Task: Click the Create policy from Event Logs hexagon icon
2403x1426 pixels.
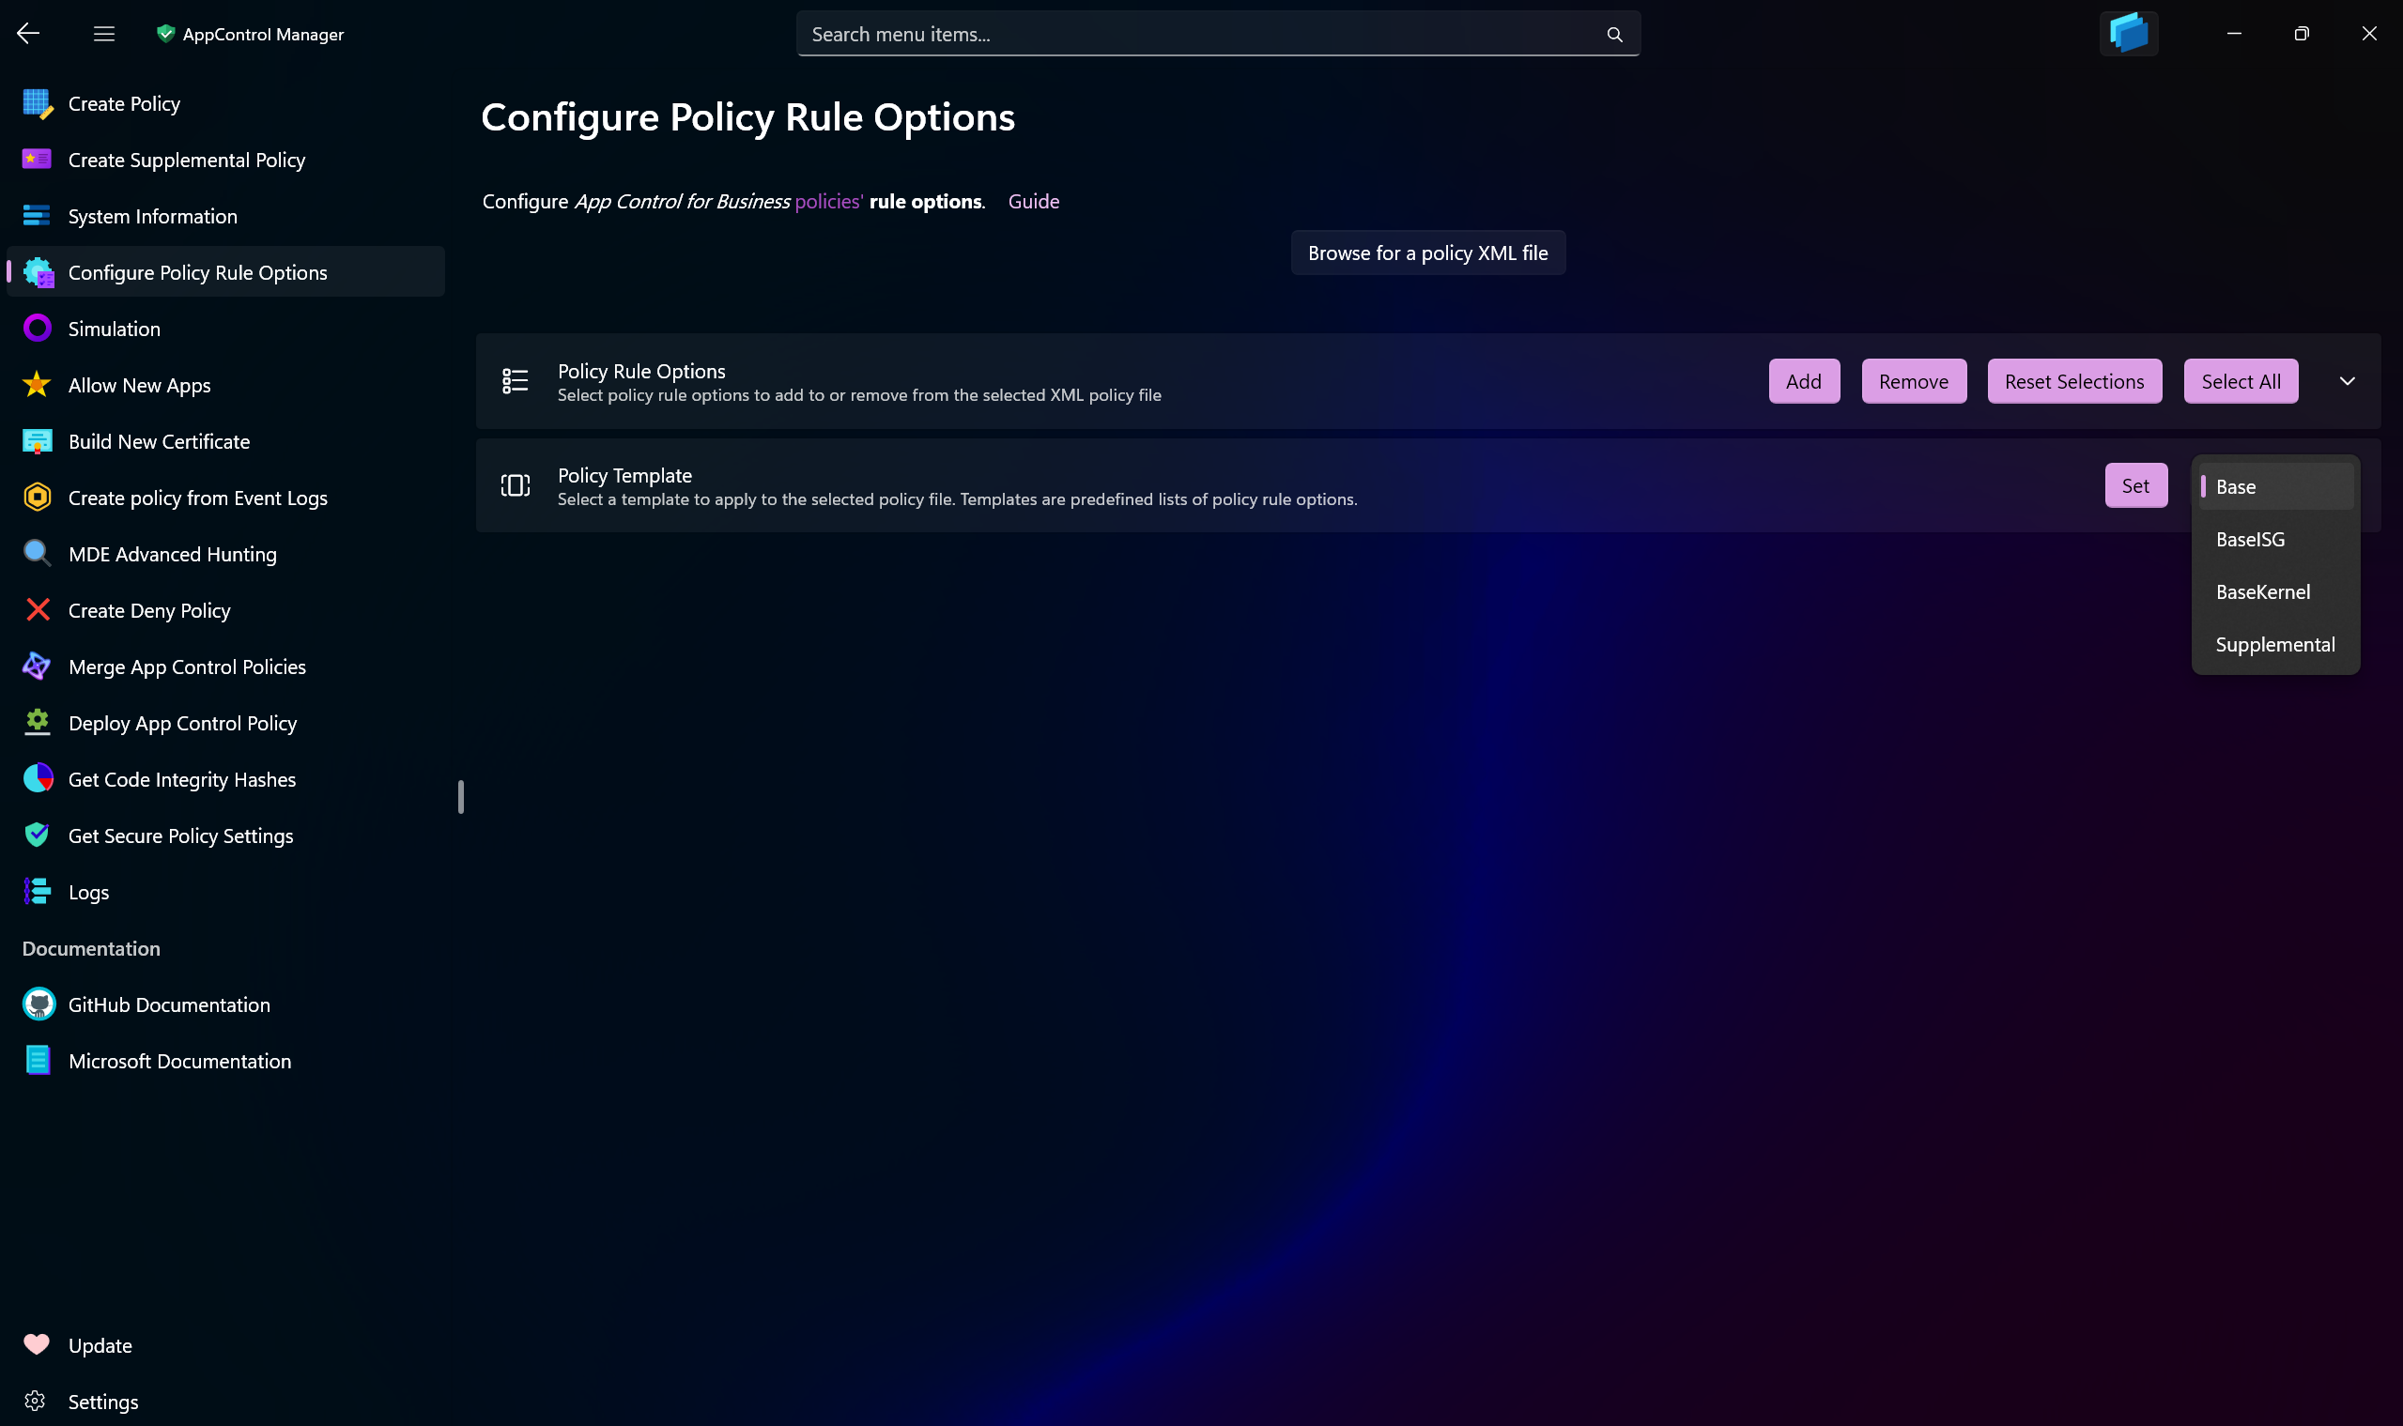Action: [x=38, y=498]
